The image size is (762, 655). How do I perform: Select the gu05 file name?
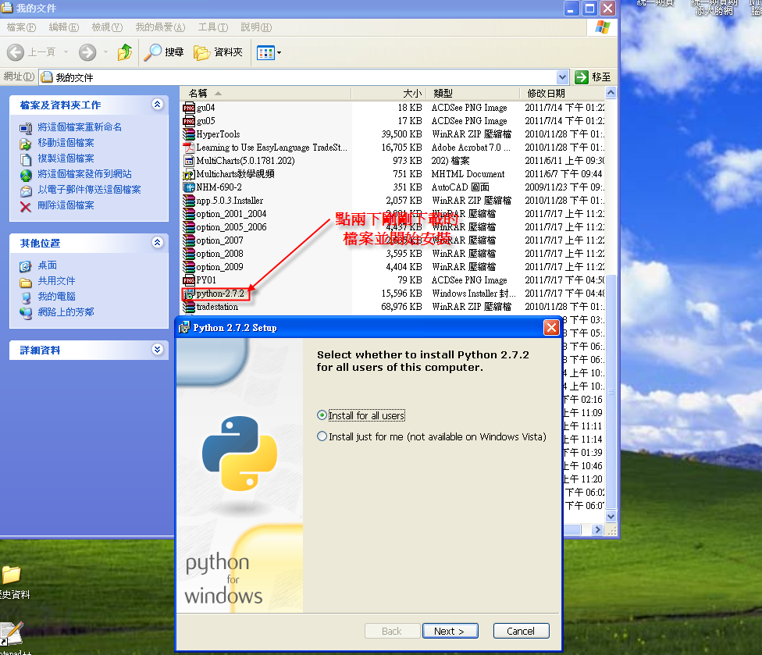click(205, 120)
